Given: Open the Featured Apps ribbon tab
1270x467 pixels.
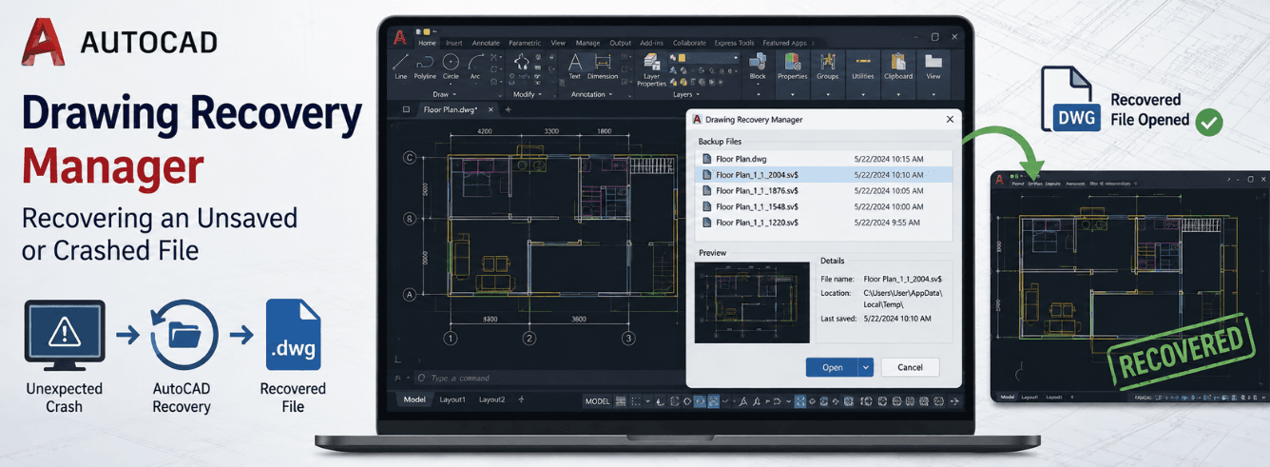Looking at the screenshot, I should pyautogui.click(x=785, y=43).
